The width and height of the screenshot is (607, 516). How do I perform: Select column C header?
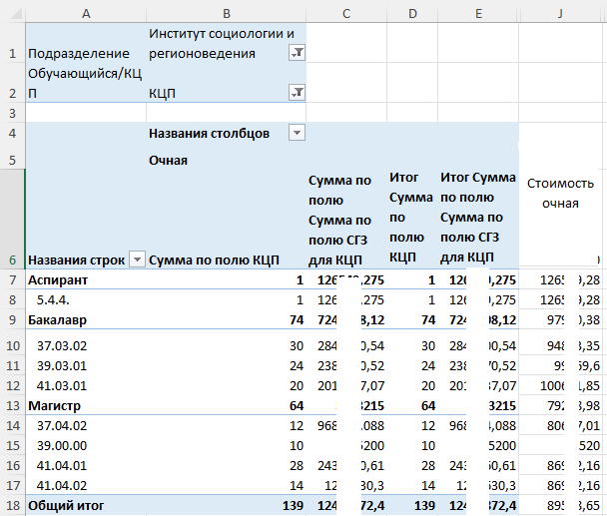(x=346, y=13)
